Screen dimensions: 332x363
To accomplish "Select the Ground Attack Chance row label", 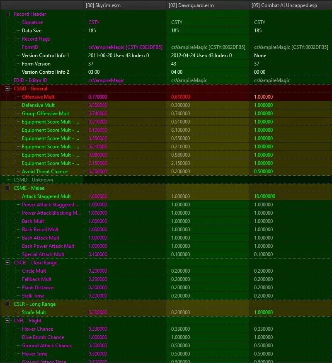I will point(47,346).
